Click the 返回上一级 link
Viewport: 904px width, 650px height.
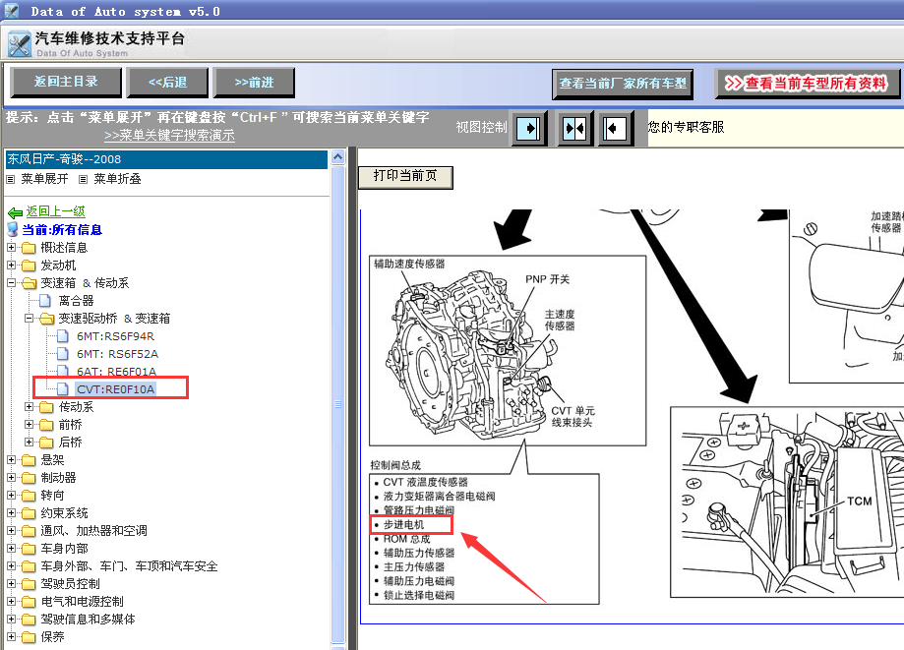55,211
